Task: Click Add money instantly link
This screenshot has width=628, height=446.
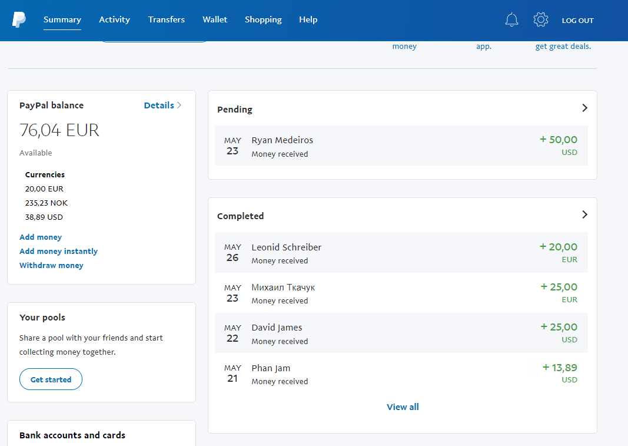Action: [58, 251]
